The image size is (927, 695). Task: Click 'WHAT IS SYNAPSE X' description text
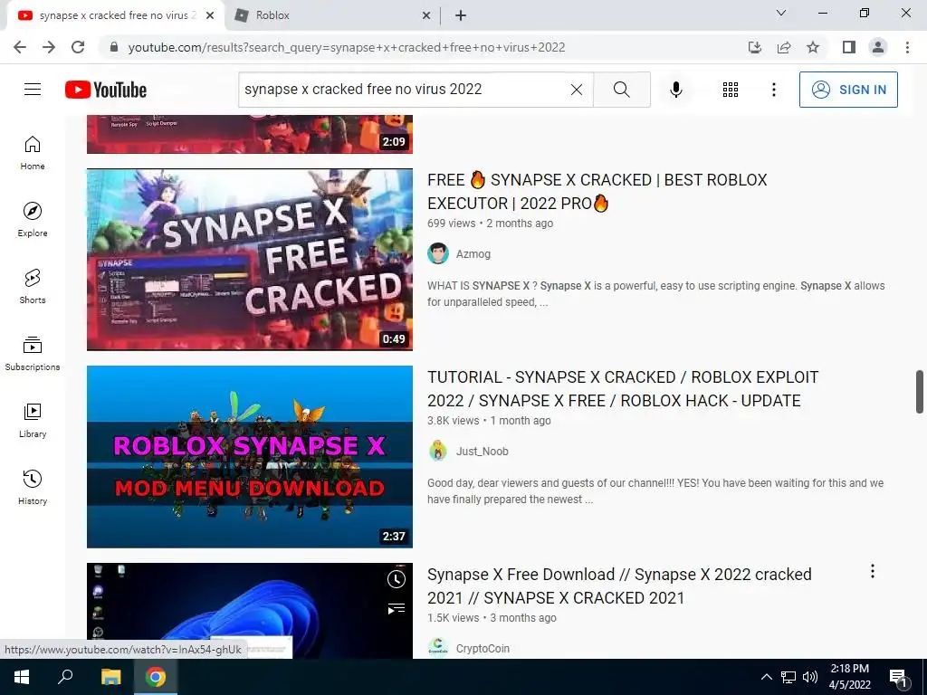[656, 294]
